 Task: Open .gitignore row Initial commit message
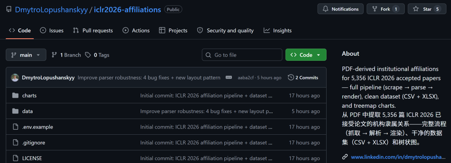206,142
